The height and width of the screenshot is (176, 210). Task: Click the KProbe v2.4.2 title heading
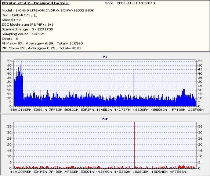(x=35, y=3)
